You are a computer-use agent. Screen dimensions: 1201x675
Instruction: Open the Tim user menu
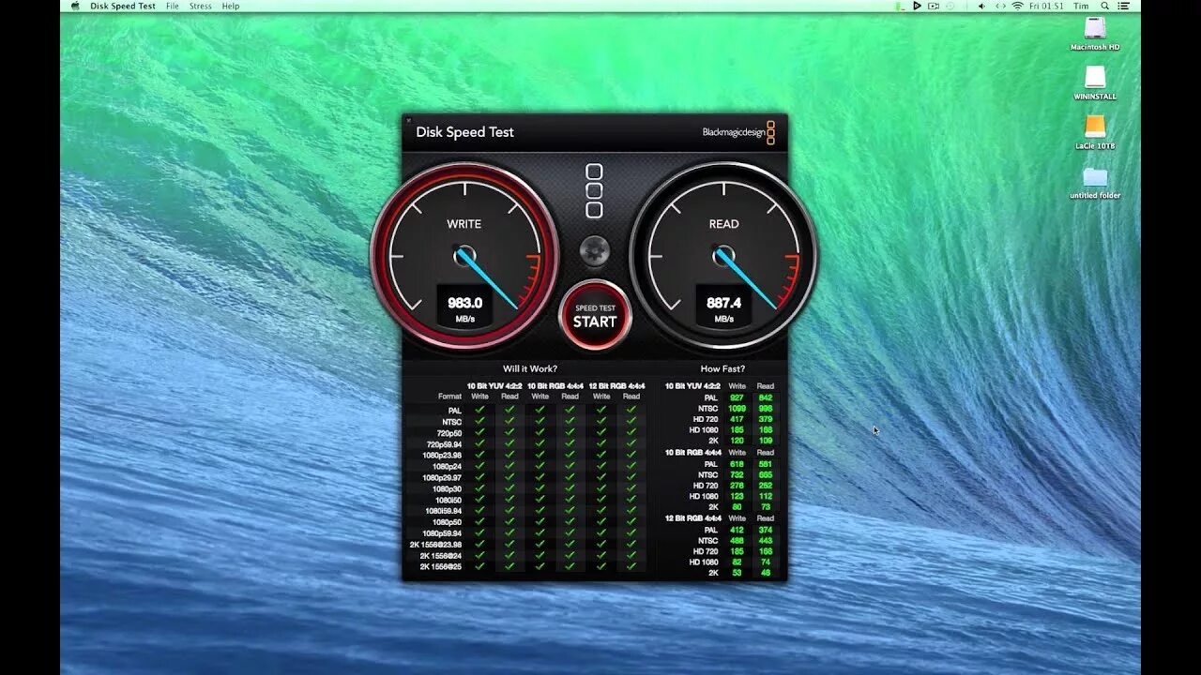(x=1082, y=6)
